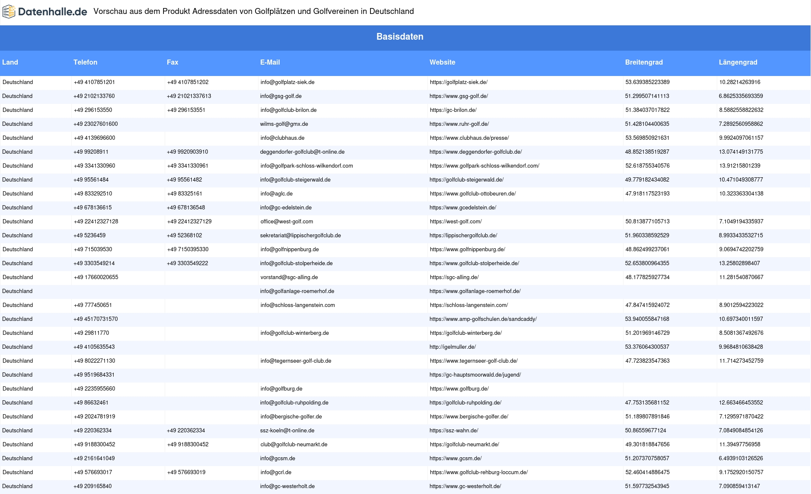The image size is (811, 494).
Task: Click email info@golfclub-winterberg.de
Action: point(295,333)
